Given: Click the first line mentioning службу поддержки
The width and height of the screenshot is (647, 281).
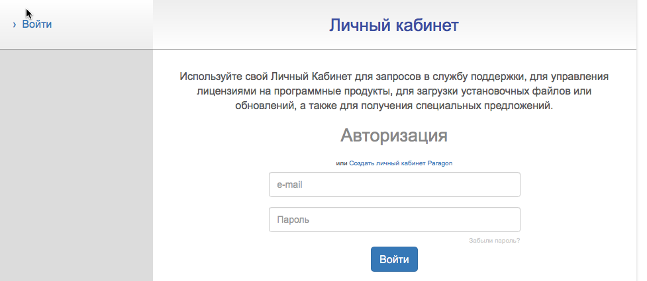Looking at the screenshot, I should tap(394, 77).
